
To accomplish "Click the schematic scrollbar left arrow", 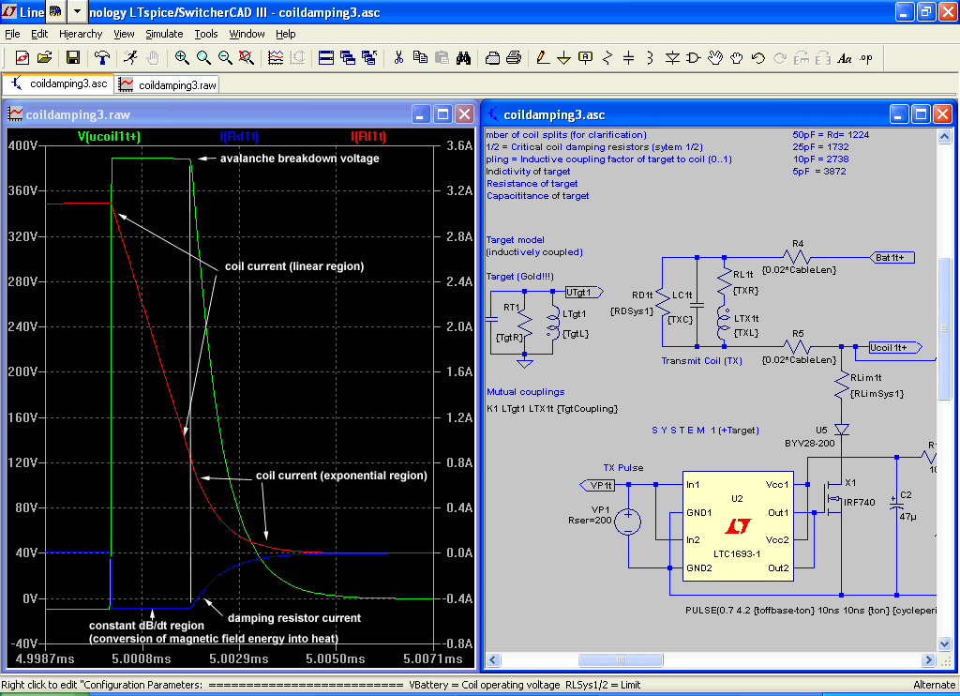I will click(x=493, y=659).
